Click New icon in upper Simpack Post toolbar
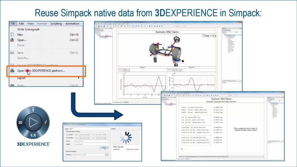This screenshot has height=167, width=297. 97,26
